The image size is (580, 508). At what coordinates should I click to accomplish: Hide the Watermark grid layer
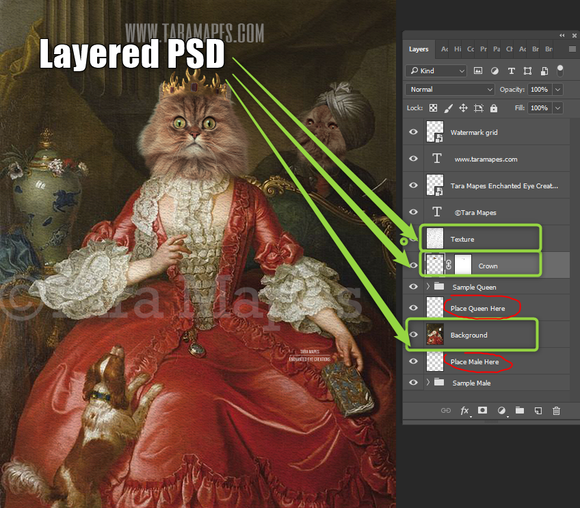413,132
